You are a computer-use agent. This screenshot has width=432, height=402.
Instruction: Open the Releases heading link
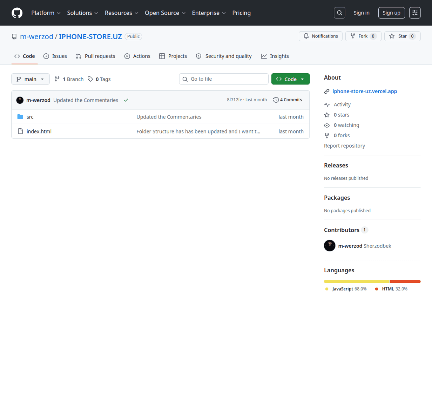point(336,165)
